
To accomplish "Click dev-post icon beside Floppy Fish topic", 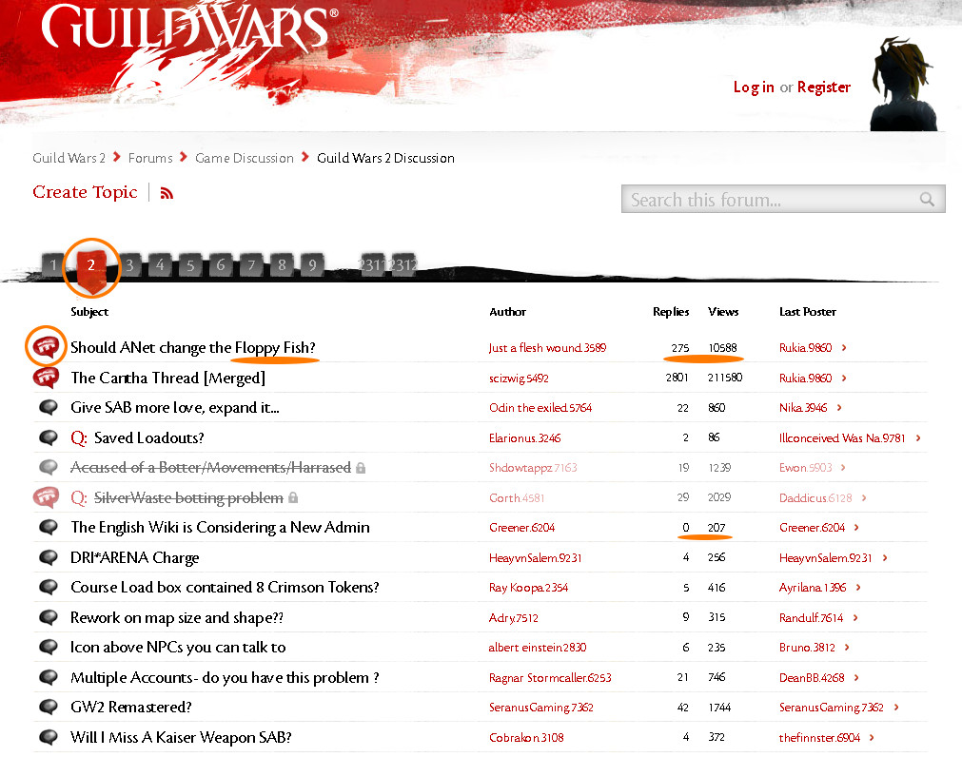I will click(x=46, y=347).
